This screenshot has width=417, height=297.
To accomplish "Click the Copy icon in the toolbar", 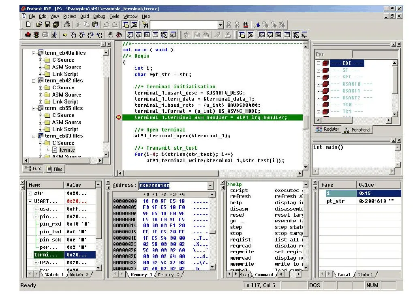I will 86,25.
